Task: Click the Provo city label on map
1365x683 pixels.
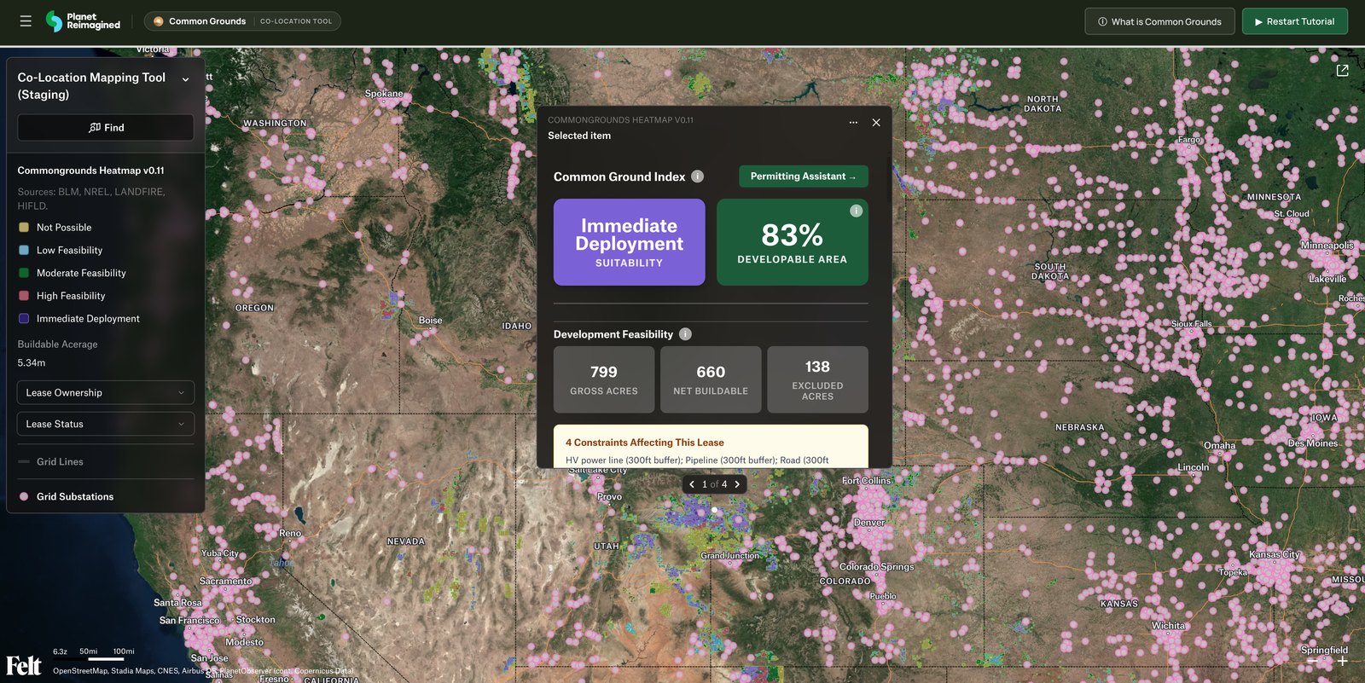Action: 609,497
